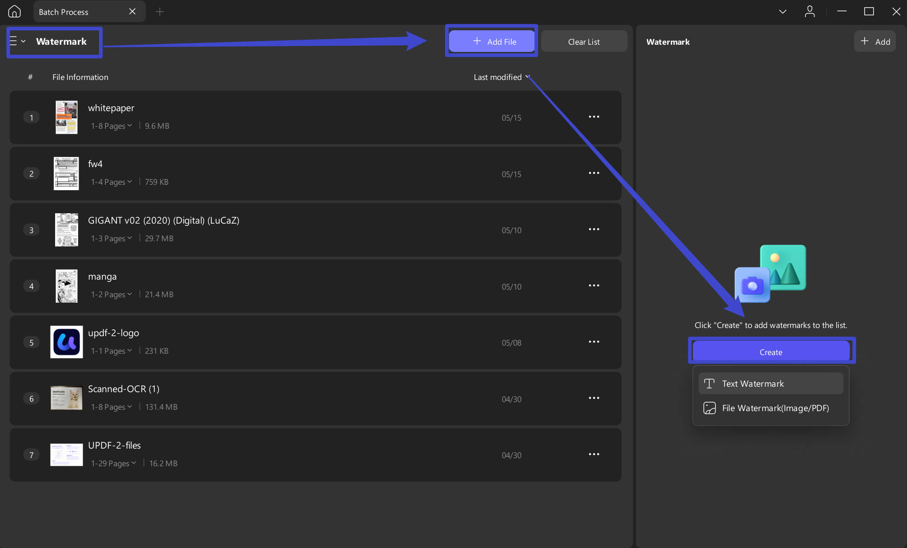Select the GIGANT v02 file thumbnail
Image resolution: width=907 pixels, height=548 pixels.
pos(66,230)
